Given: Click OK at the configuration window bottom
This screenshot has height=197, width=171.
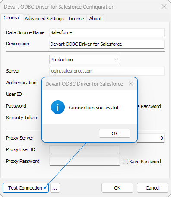Looking at the screenshot, I should pos(117,188).
